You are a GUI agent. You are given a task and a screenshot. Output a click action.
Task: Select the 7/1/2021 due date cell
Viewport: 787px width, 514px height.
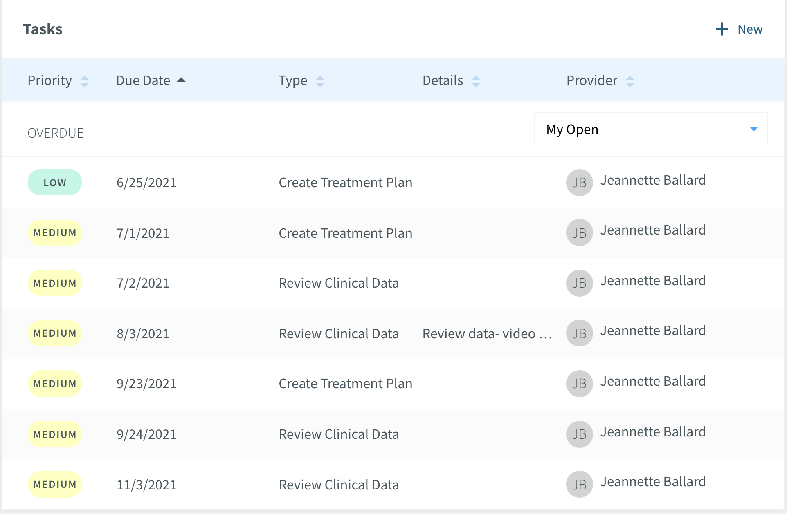point(143,233)
